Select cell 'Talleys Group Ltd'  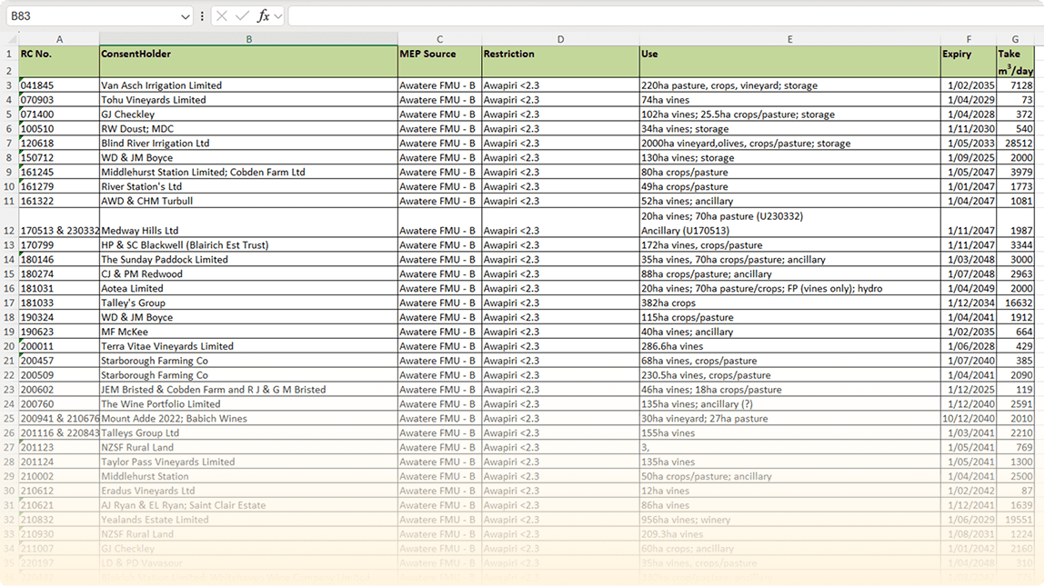(248, 432)
